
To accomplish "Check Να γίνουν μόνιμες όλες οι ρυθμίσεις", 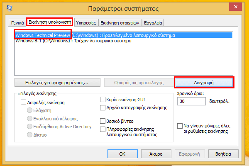I will tap(180, 126).
